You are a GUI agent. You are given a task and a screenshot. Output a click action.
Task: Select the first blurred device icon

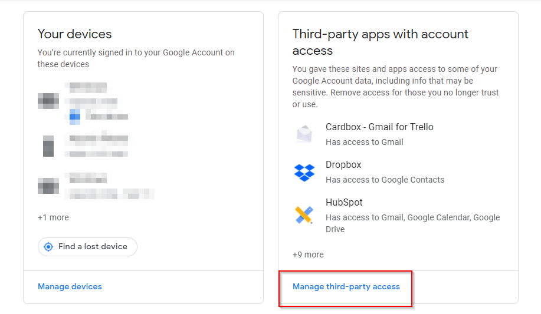pyautogui.click(x=48, y=101)
